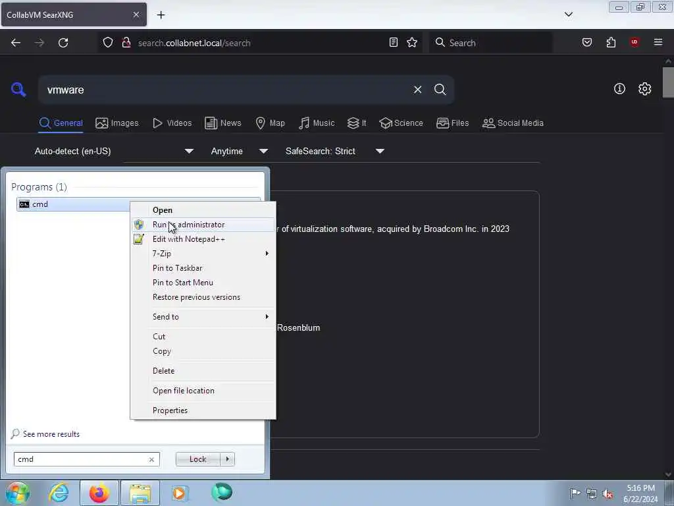Select Pin to Taskbar

203,268
